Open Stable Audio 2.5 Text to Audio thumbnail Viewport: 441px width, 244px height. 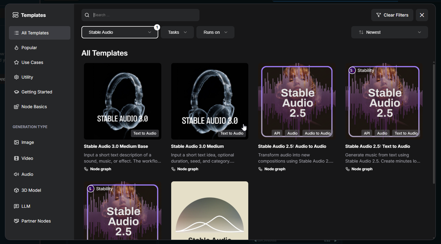384,101
